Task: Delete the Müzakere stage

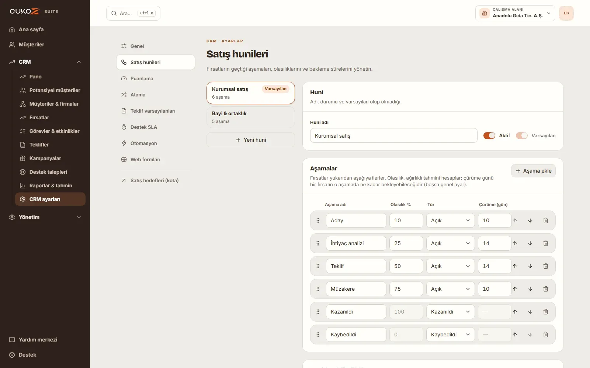Action: 546,289
